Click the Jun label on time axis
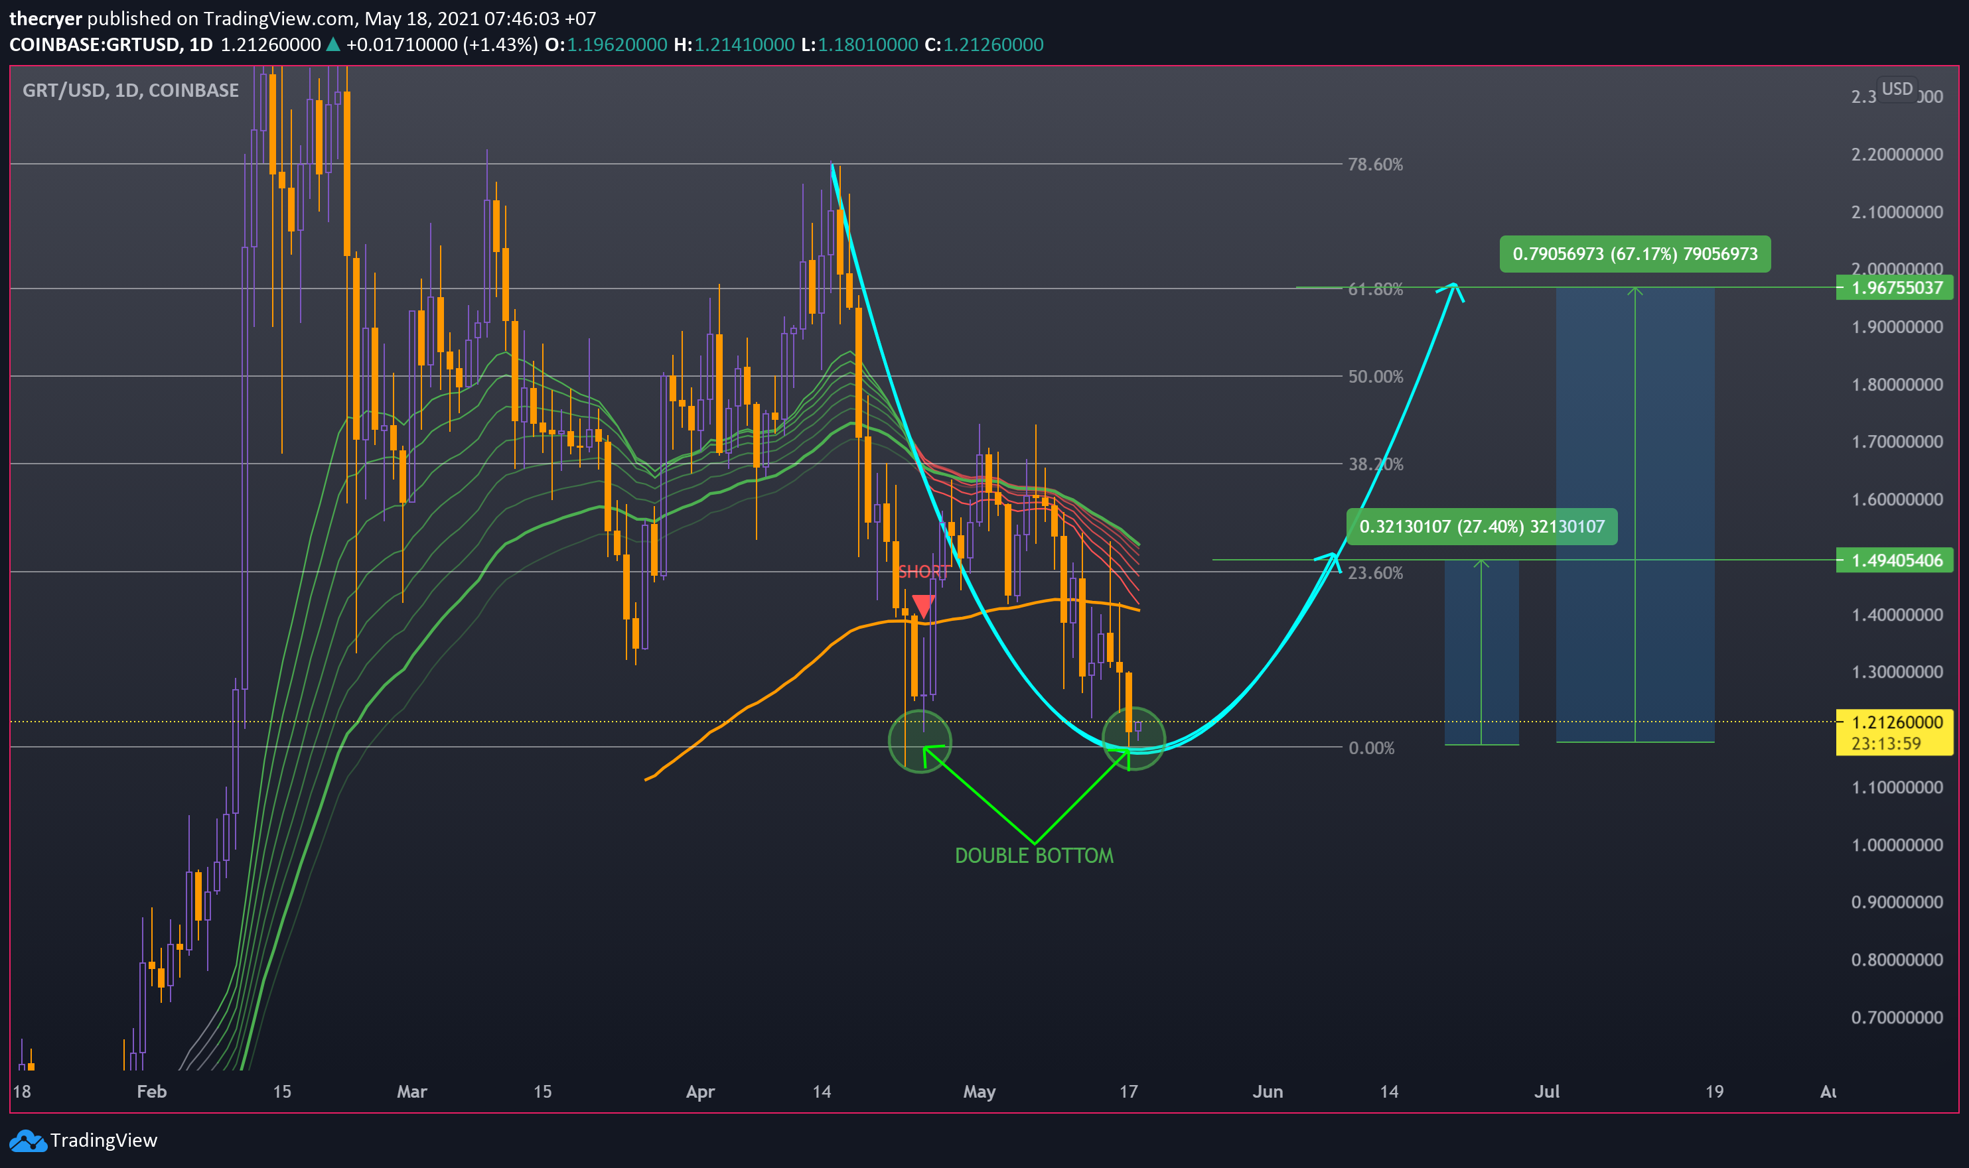1969x1168 pixels. point(1268,1092)
